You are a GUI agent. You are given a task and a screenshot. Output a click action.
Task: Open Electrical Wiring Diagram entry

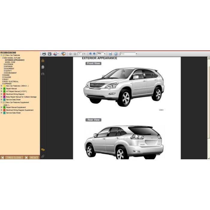(15, 94)
